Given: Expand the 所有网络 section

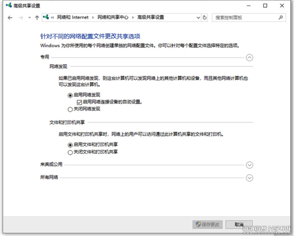Looking at the screenshot, I should coord(249,178).
